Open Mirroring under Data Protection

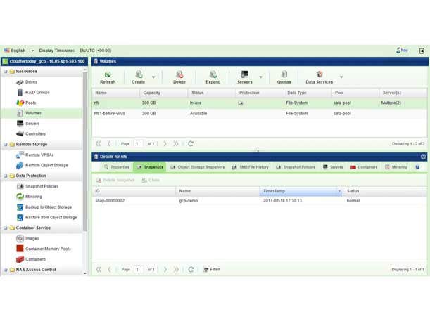tap(33, 197)
